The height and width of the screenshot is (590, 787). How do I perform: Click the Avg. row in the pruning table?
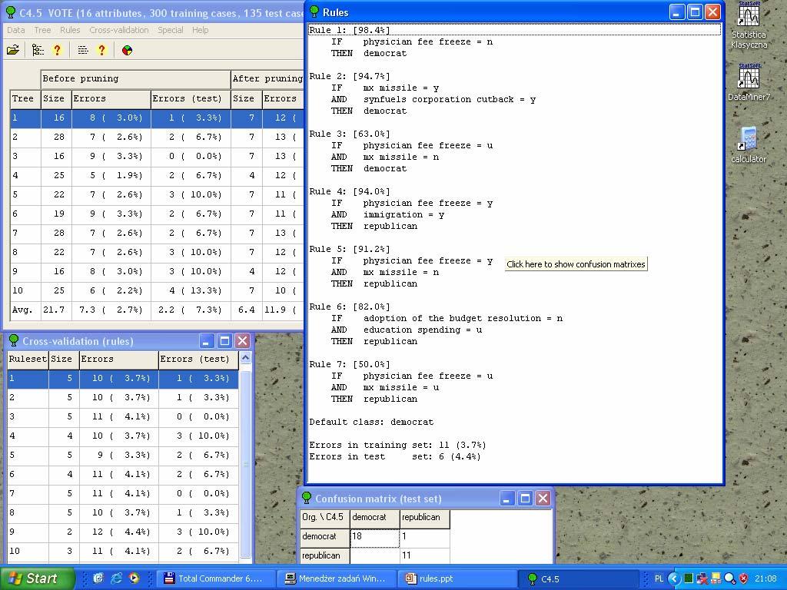tap(157, 310)
